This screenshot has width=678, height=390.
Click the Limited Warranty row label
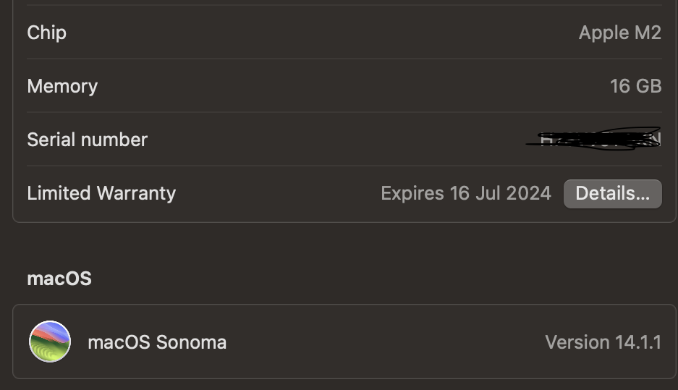(x=101, y=193)
